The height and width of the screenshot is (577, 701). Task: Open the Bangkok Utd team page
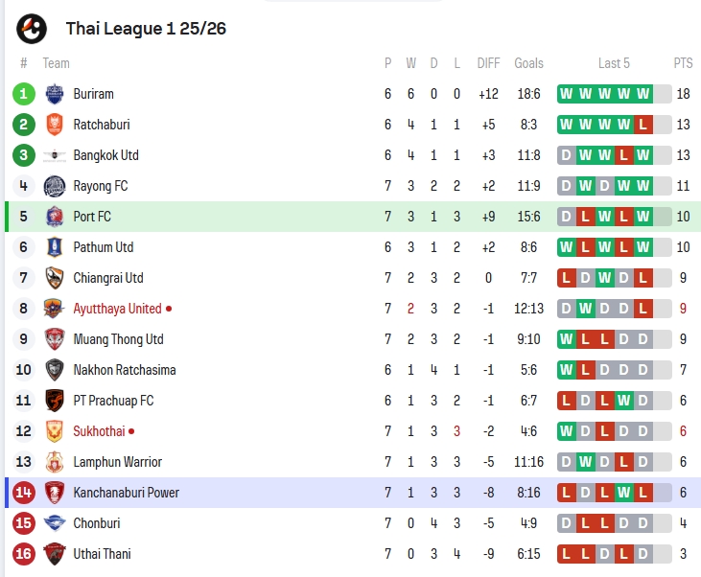105,155
